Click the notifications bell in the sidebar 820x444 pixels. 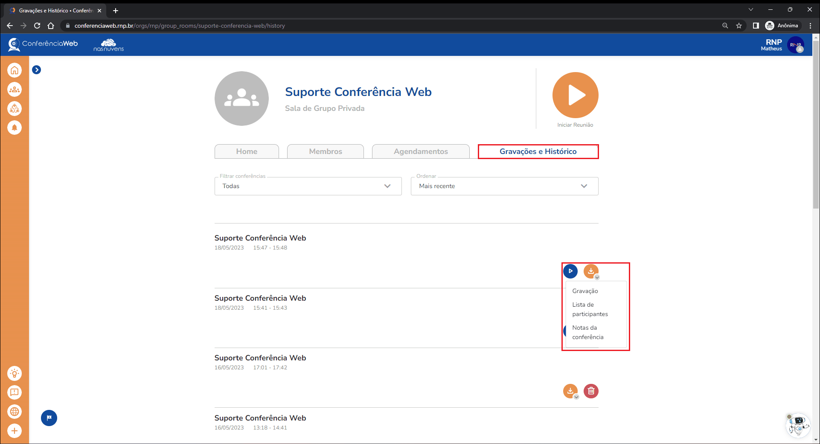[x=15, y=128]
